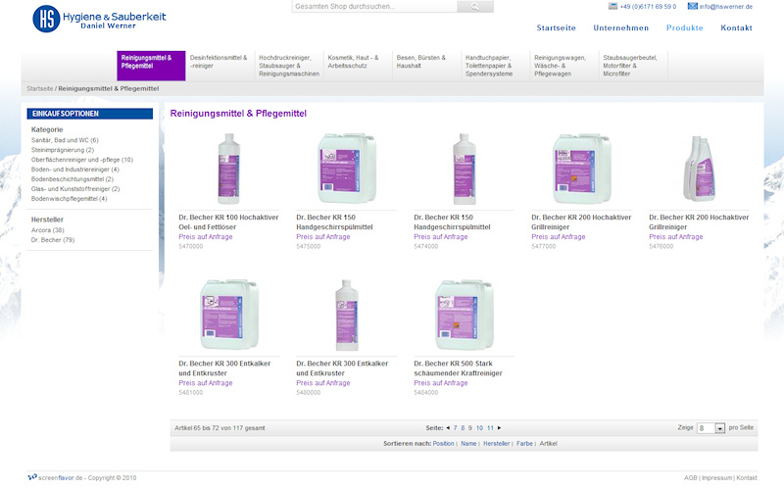Sort products by Hersteller

point(497,444)
